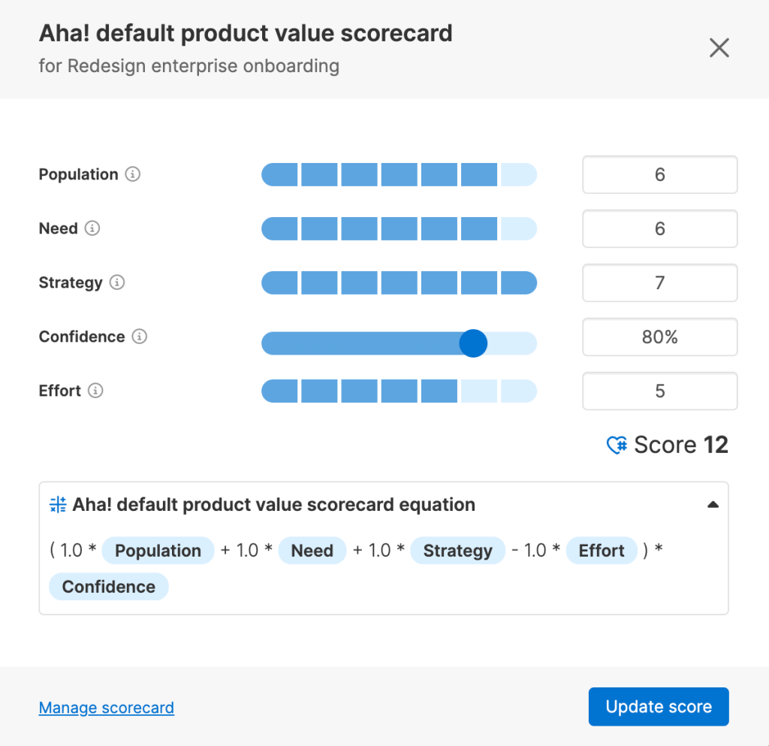The width and height of the screenshot is (769, 746).
Task: Click the info icon next to Confidence
Action: pos(140,337)
